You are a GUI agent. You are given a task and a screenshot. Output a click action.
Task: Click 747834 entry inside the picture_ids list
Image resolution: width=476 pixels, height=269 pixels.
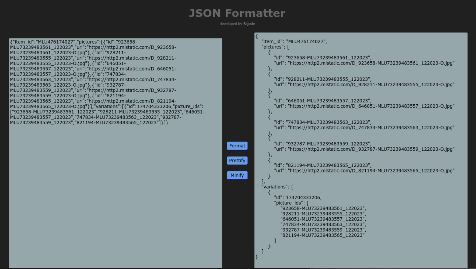[323, 224]
